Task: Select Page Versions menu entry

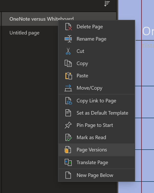Action: [92, 150]
